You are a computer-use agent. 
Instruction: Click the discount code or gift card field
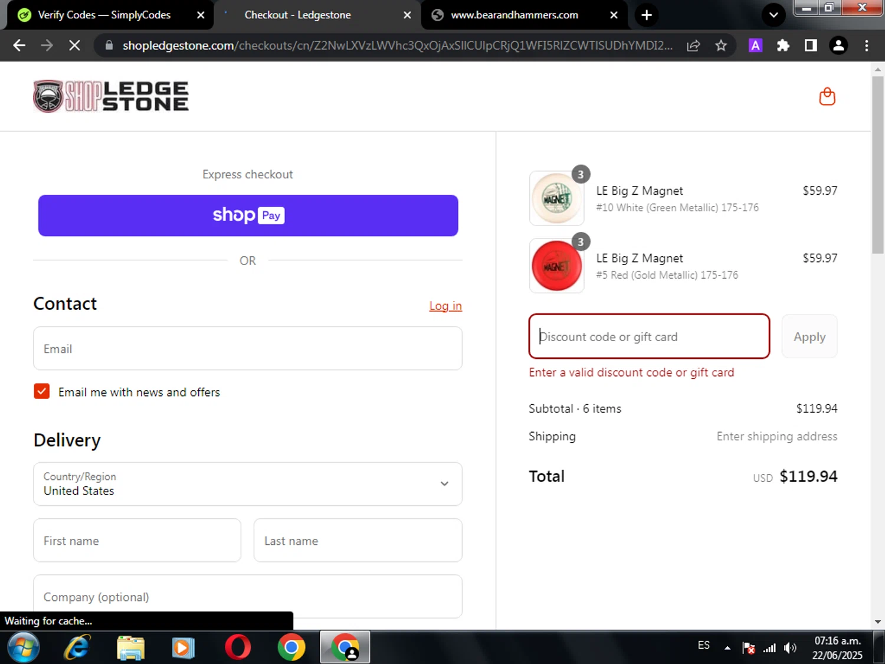pyautogui.click(x=649, y=336)
